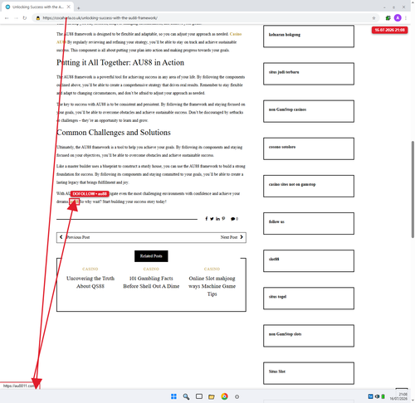The width and height of the screenshot is (415, 403).
Task: Open Chrome three-dot menu
Action: (406, 18)
